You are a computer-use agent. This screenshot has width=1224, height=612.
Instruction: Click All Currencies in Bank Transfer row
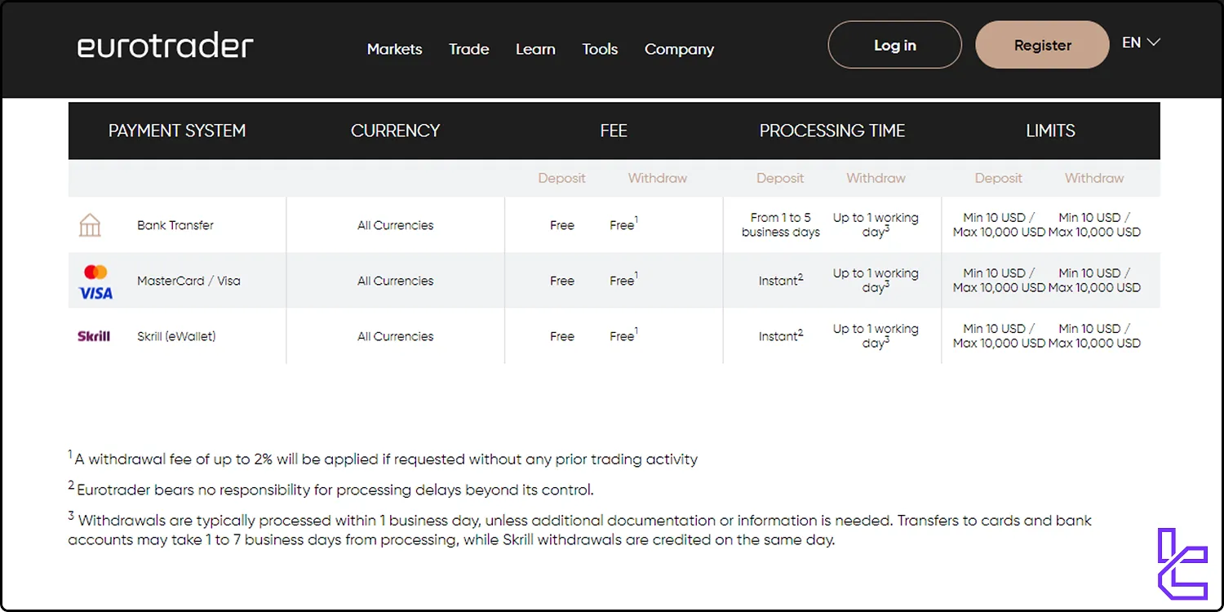[396, 225]
